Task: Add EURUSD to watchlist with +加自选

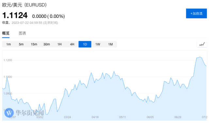Action: (196, 13)
